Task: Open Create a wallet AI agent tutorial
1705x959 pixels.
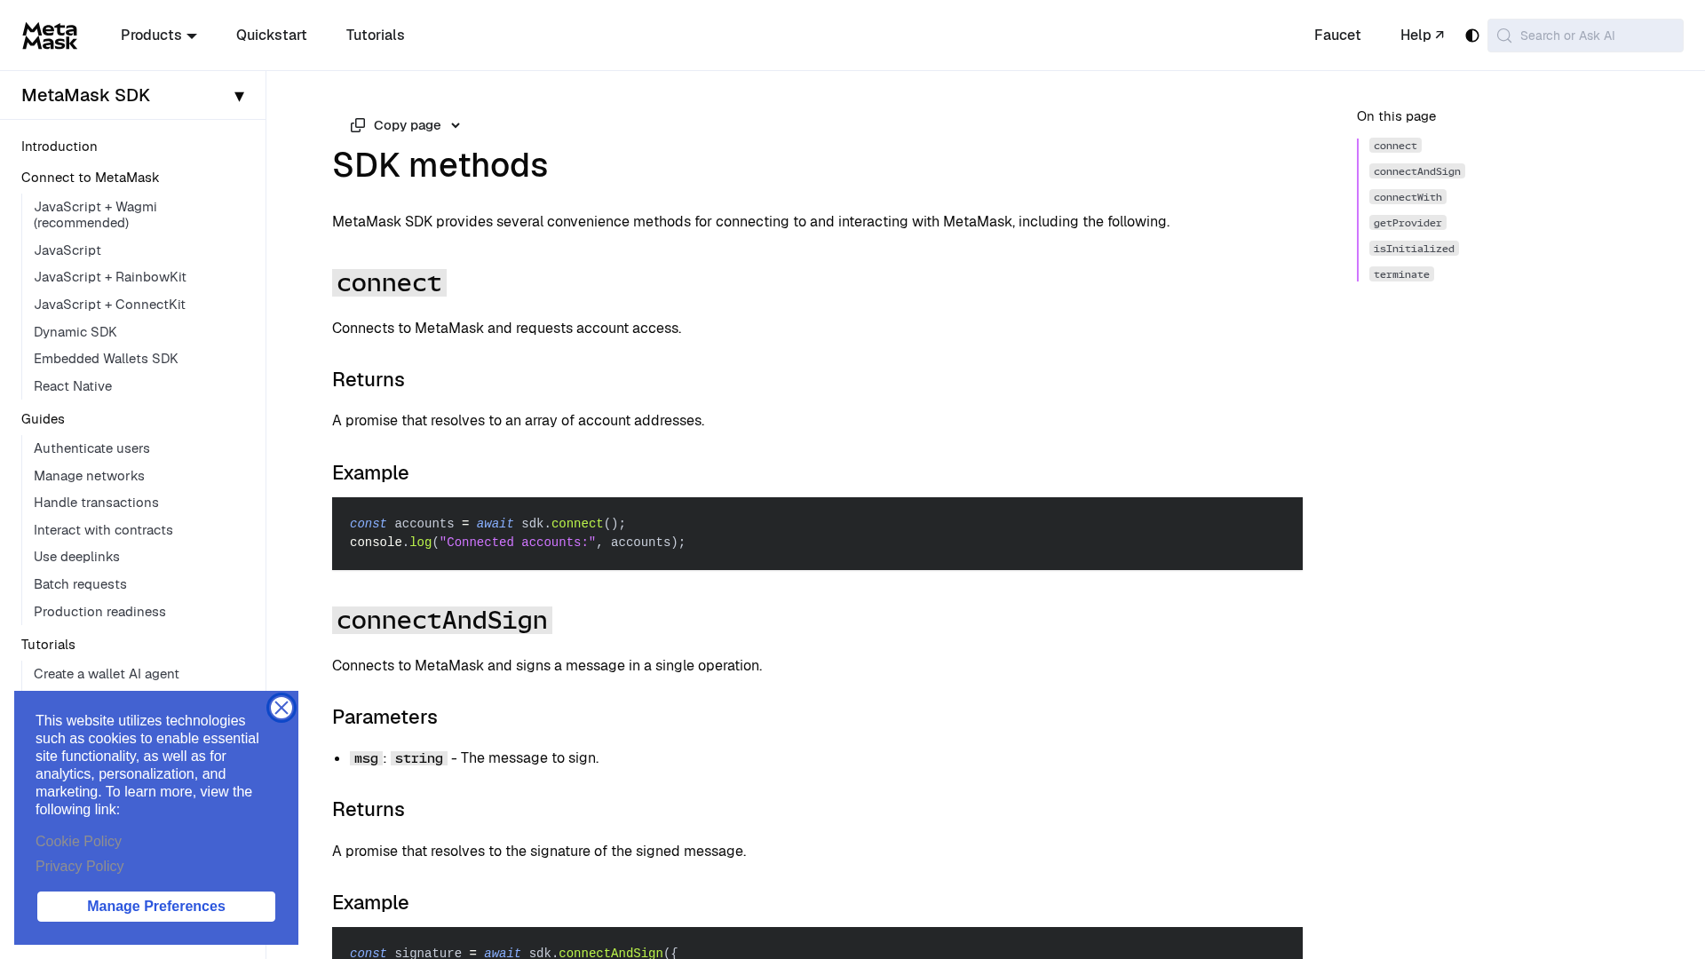Action: coord(107,674)
